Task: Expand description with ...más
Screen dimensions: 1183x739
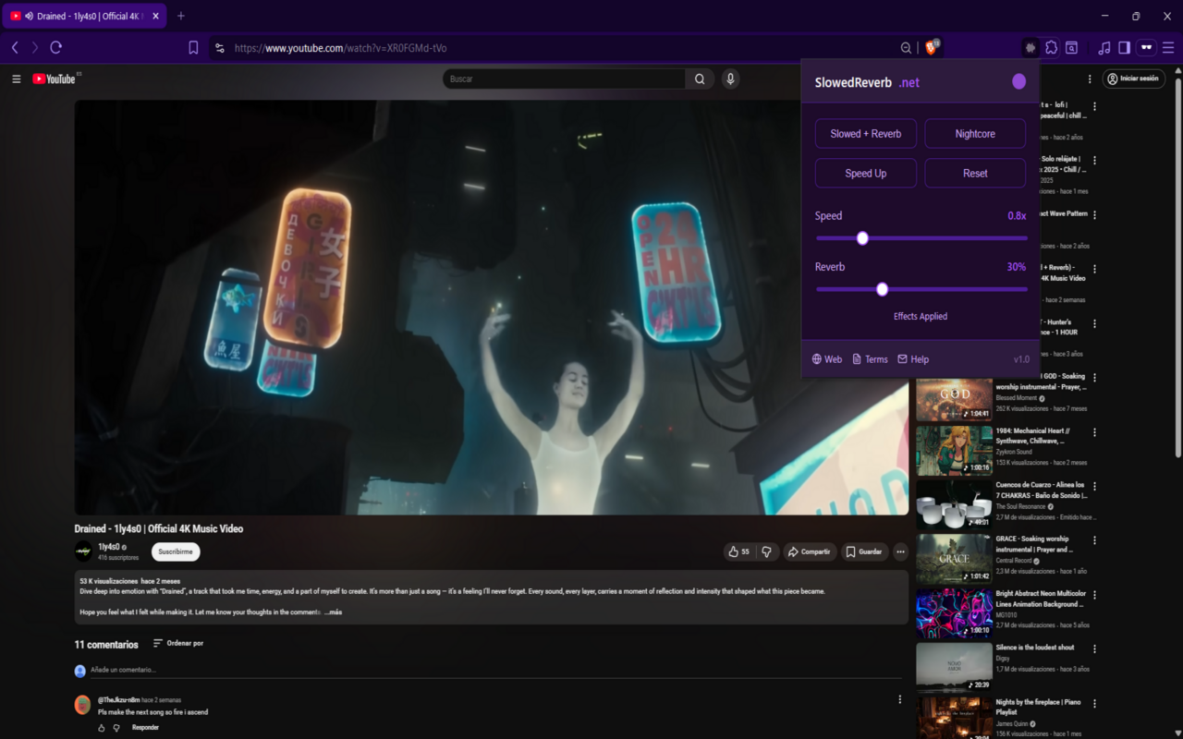Action: pos(333,612)
